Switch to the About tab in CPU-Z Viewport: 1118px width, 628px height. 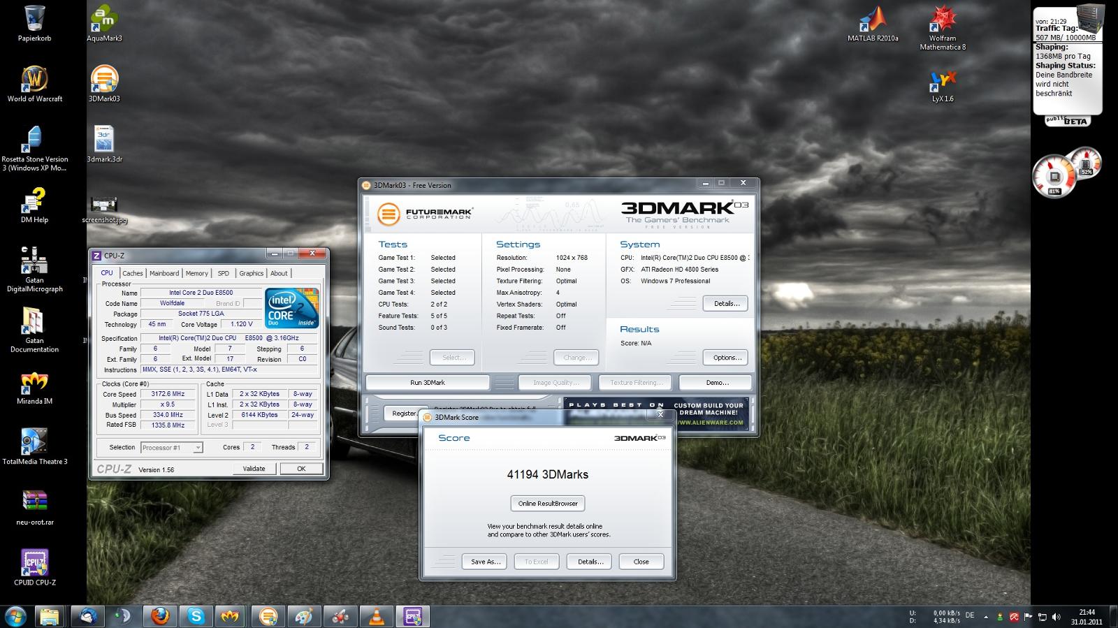279,273
